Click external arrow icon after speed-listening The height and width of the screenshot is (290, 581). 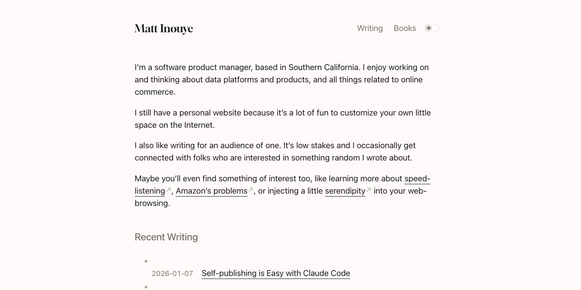coord(168,190)
